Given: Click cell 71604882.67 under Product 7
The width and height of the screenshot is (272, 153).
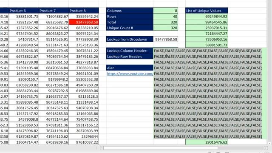Looking at the screenshot, I should (x=54, y=16).
